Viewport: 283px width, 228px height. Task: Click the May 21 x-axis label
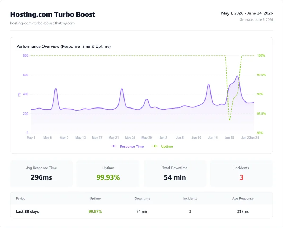114,138
